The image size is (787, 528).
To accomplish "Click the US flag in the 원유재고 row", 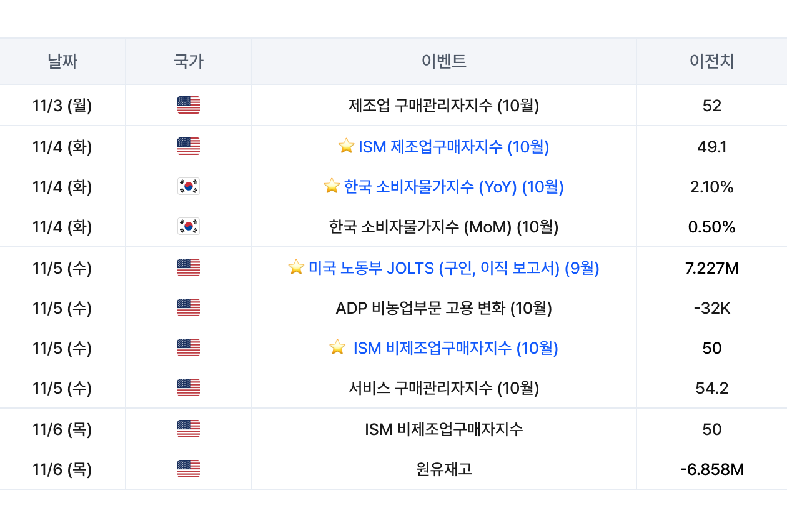I will pos(188,469).
